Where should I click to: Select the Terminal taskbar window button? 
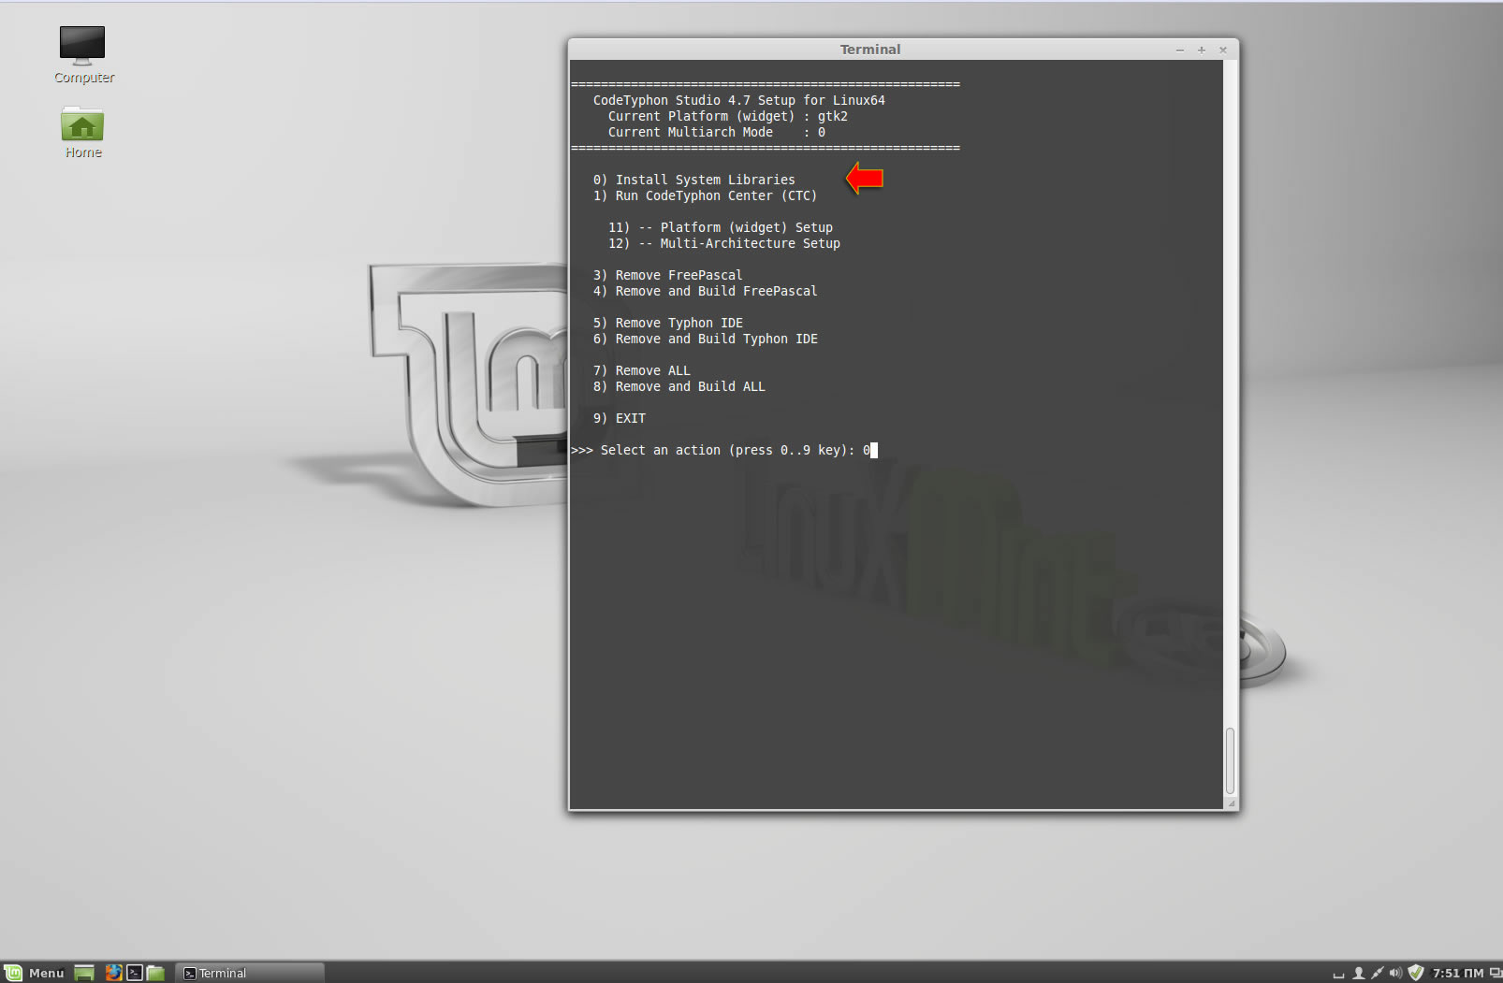pyautogui.click(x=250, y=973)
